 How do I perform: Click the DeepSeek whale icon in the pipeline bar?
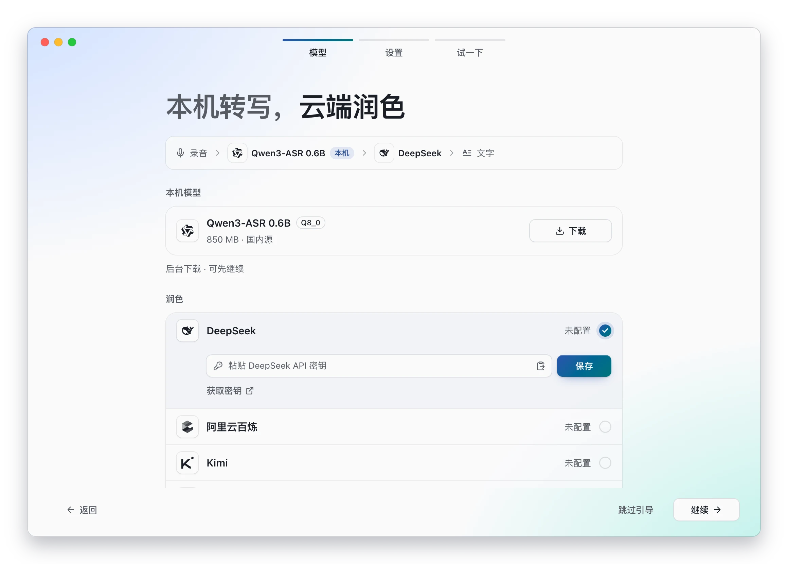click(x=384, y=153)
